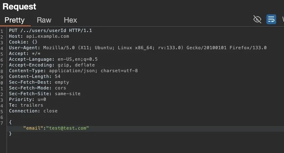Click the PUT /../users/userId request line
284x153 pixels.
coord(50,30)
